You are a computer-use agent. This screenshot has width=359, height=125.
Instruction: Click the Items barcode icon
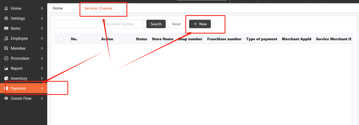(x=6, y=28)
